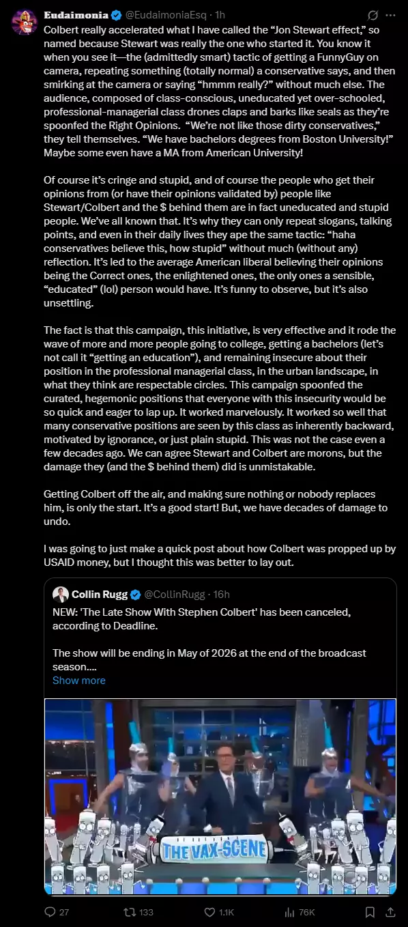
Task: Open Collin Rugg's small profile avatar
Action: [x=60, y=594]
